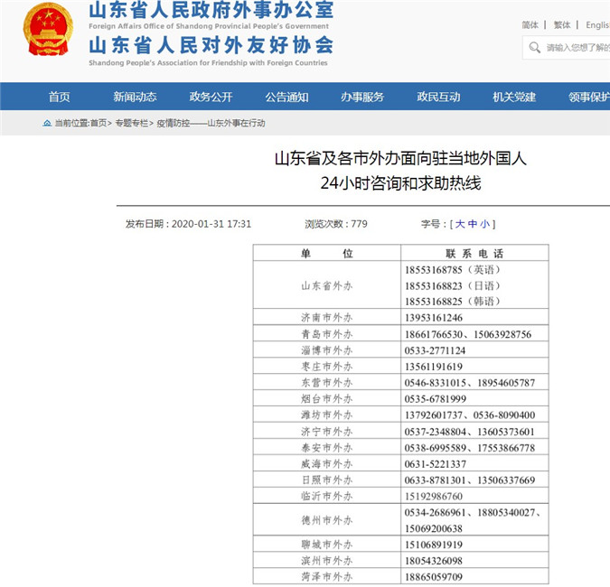Open the 政务公开 menu item
This screenshot has width=610, height=587.
tap(211, 97)
